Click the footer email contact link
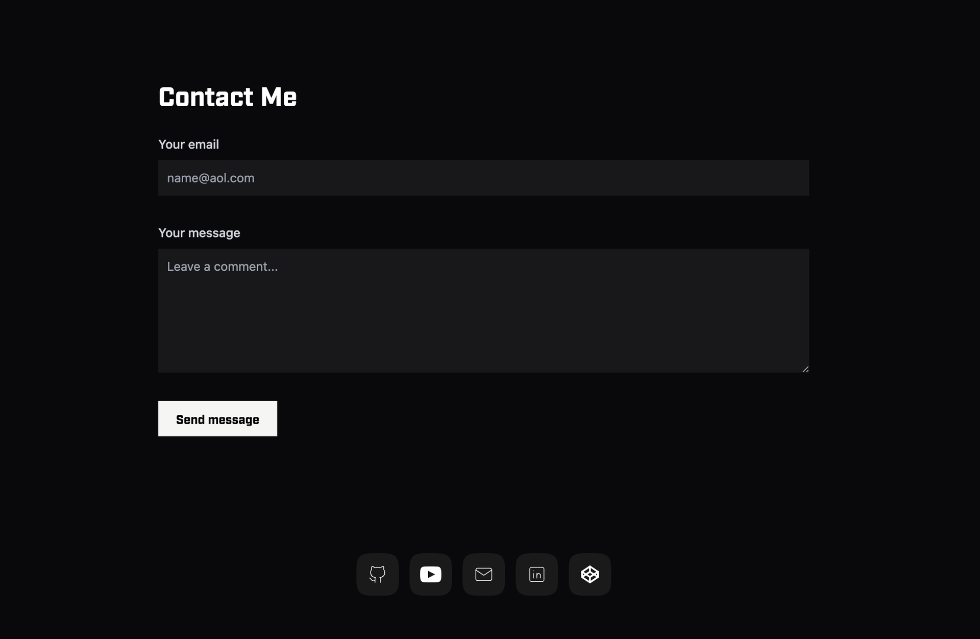 [x=483, y=574]
